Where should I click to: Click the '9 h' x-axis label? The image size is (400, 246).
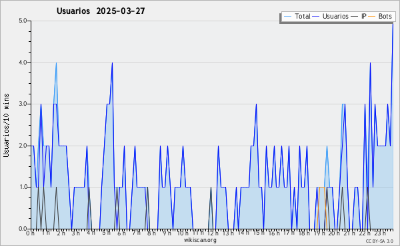pyautogui.click(x=167, y=233)
